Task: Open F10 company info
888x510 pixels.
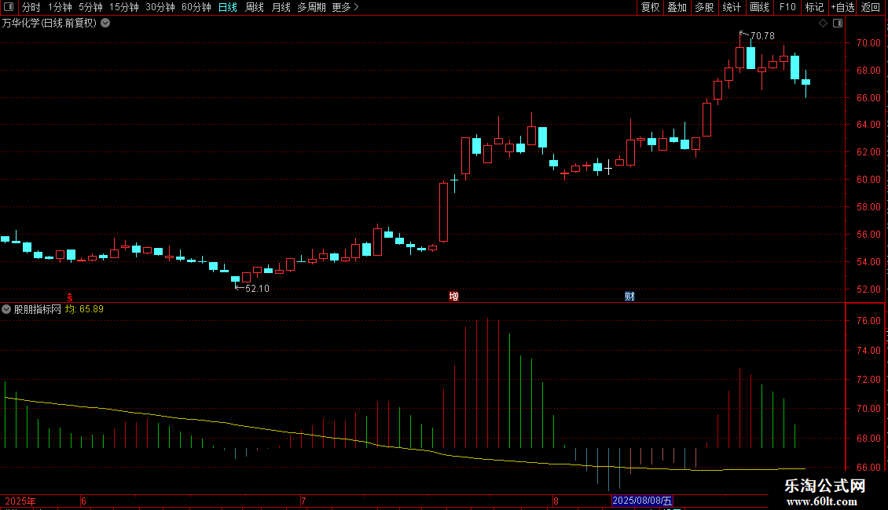Action: click(x=787, y=7)
